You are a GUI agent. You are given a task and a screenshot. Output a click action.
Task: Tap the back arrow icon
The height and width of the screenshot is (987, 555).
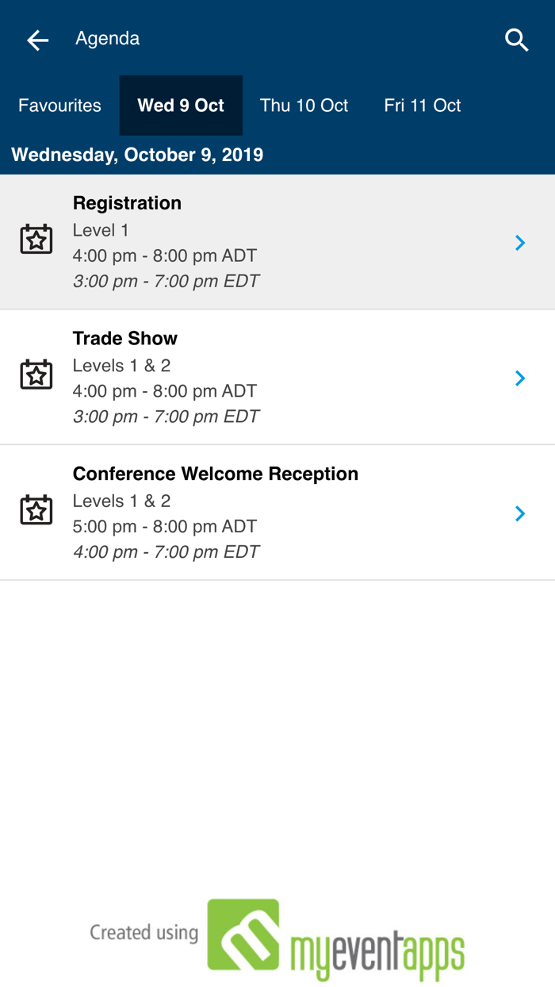tap(37, 40)
